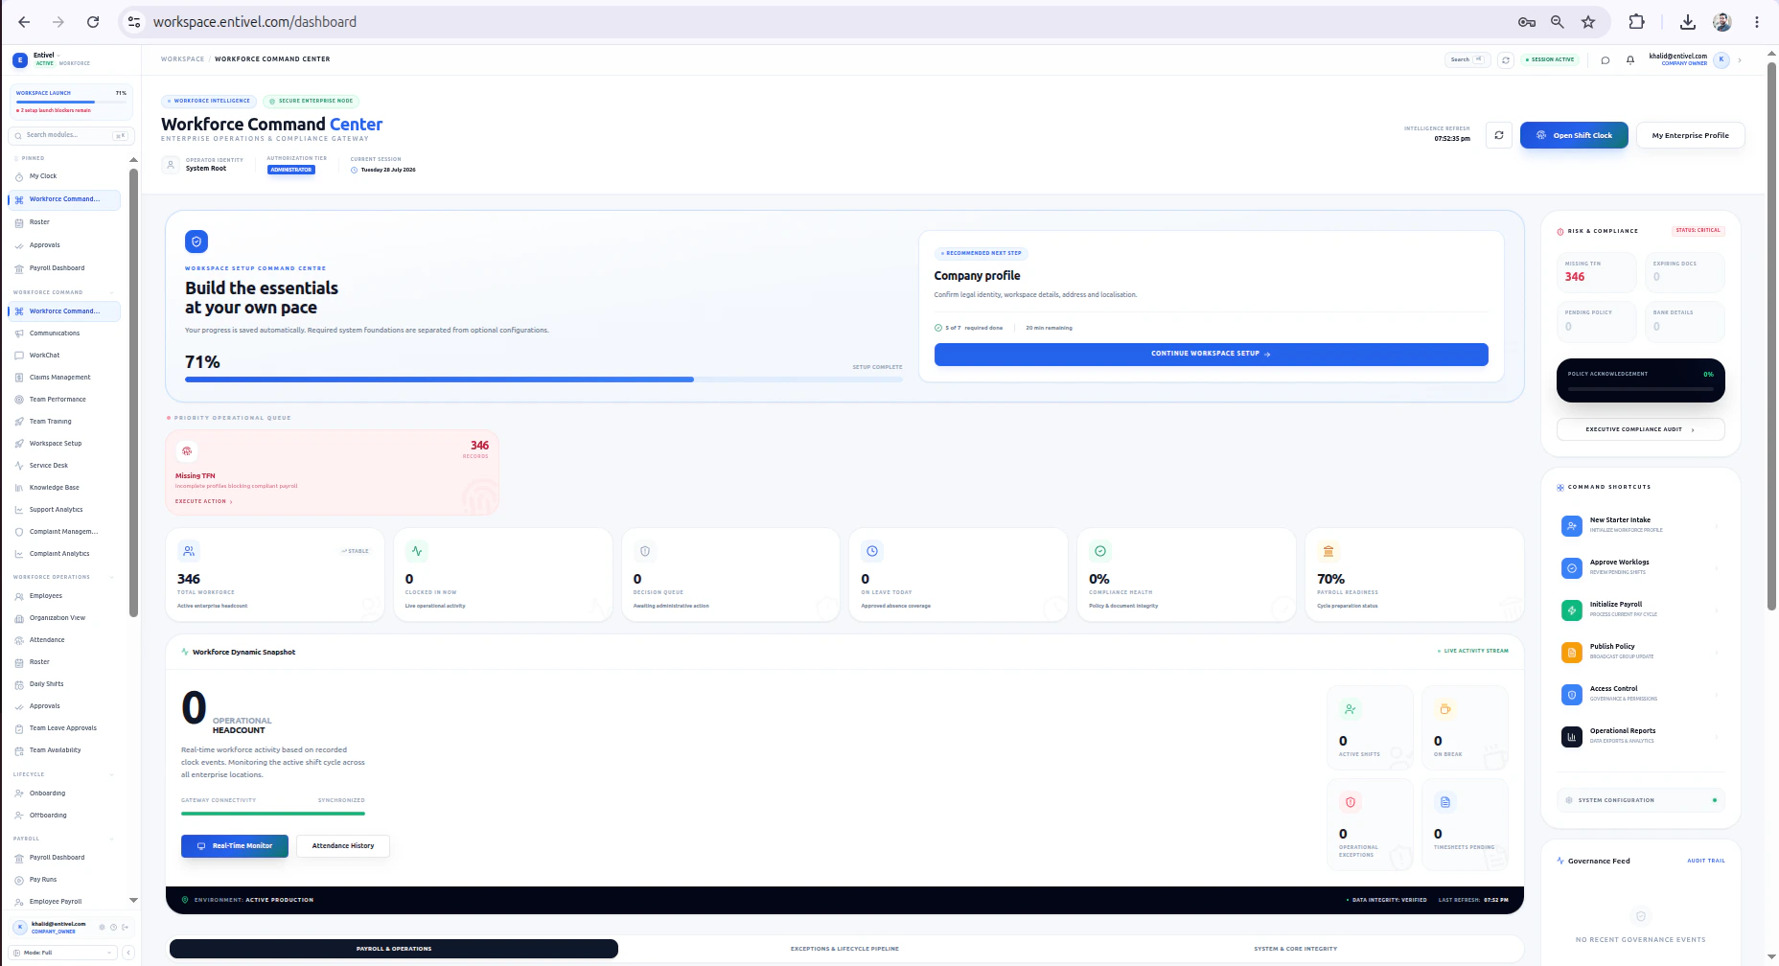Click the small refresh icon beside Session Active
Screen dimensions: 1779x966
(x=1506, y=59)
